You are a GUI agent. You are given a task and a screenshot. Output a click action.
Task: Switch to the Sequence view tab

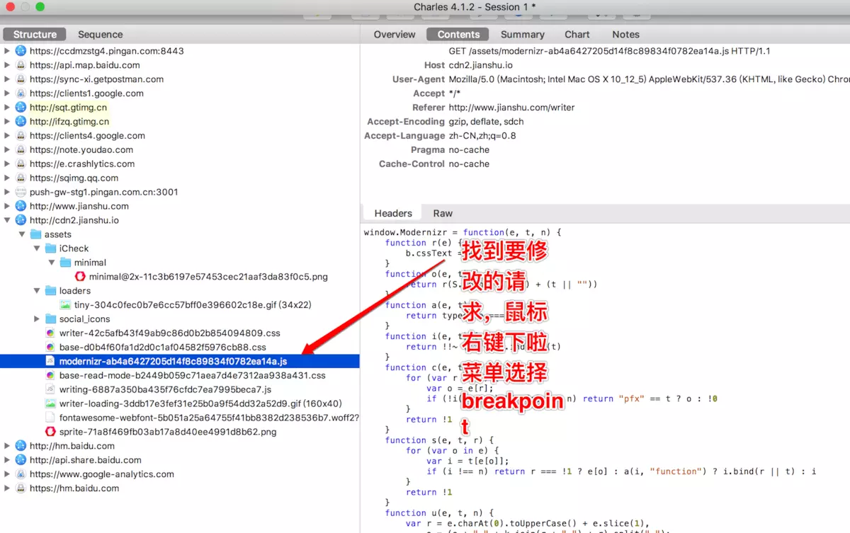(100, 34)
